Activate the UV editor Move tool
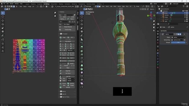This screenshot has height=106, width=189. [x=3, y=21]
